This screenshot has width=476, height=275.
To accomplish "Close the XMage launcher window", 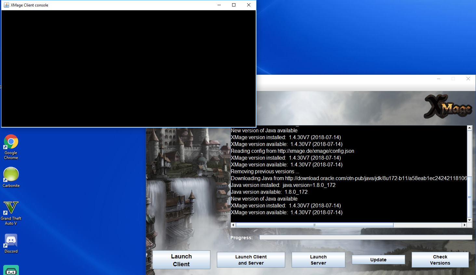I will (x=468, y=79).
